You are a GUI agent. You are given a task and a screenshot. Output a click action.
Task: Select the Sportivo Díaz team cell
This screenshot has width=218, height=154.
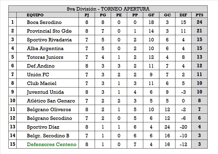[x=43, y=127]
